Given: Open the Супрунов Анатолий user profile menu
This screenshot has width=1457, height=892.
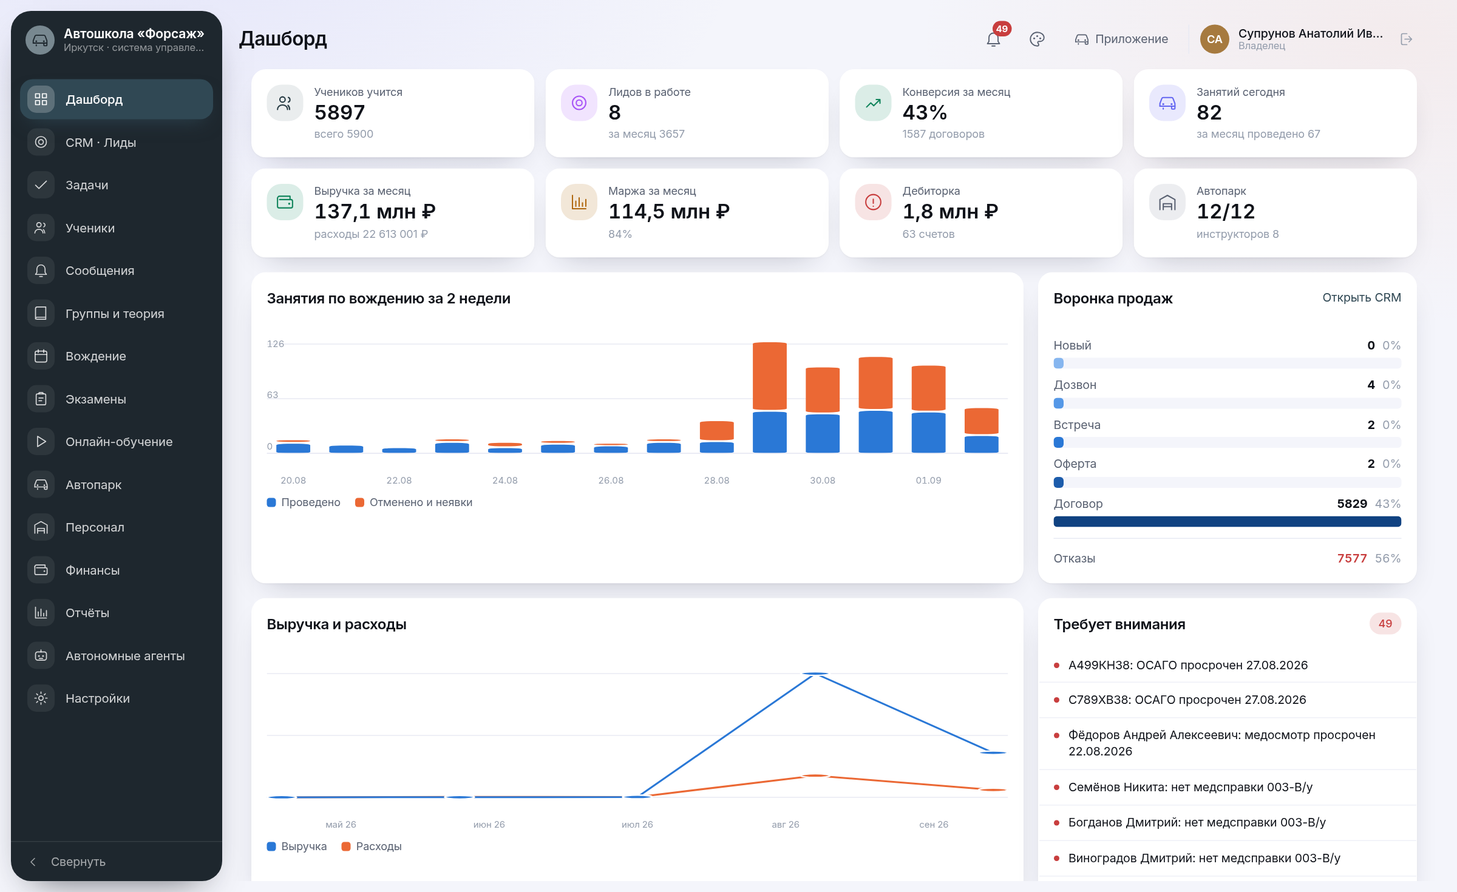Looking at the screenshot, I should point(1292,39).
